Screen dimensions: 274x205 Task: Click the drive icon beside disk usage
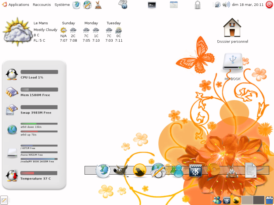[12, 153]
